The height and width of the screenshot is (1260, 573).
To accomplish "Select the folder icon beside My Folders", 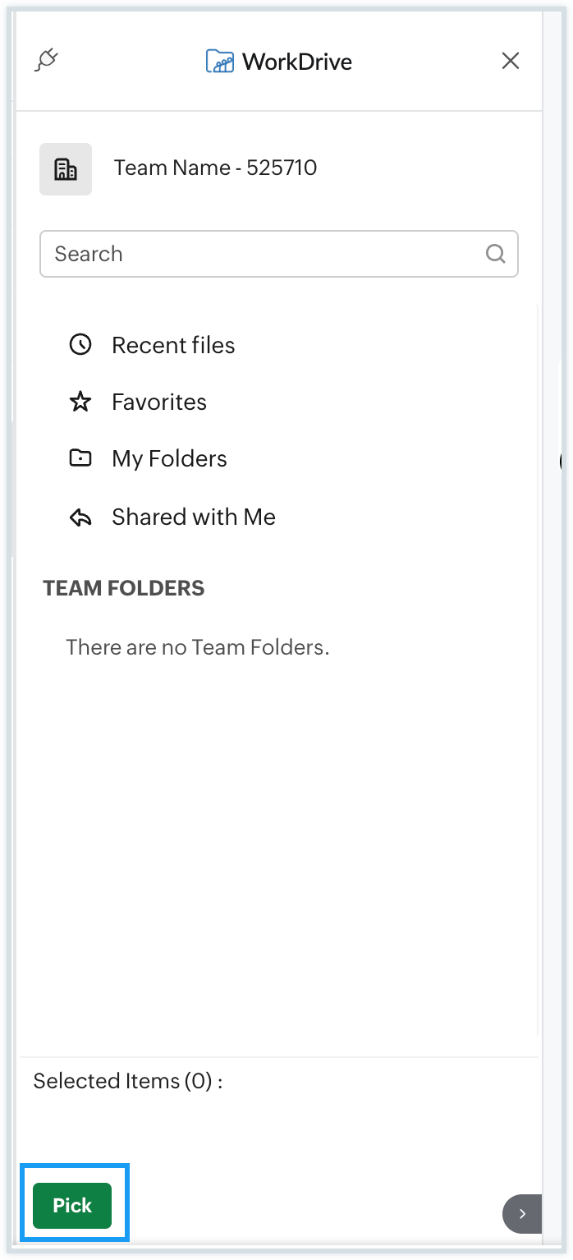I will click(80, 458).
